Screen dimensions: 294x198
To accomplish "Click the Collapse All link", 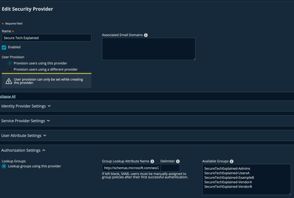I will (x=8, y=97).
